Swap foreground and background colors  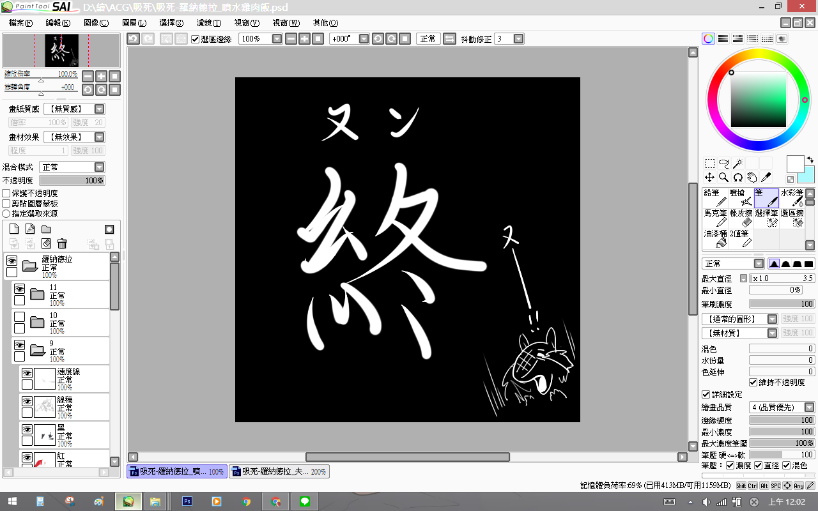tap(810, 160)
